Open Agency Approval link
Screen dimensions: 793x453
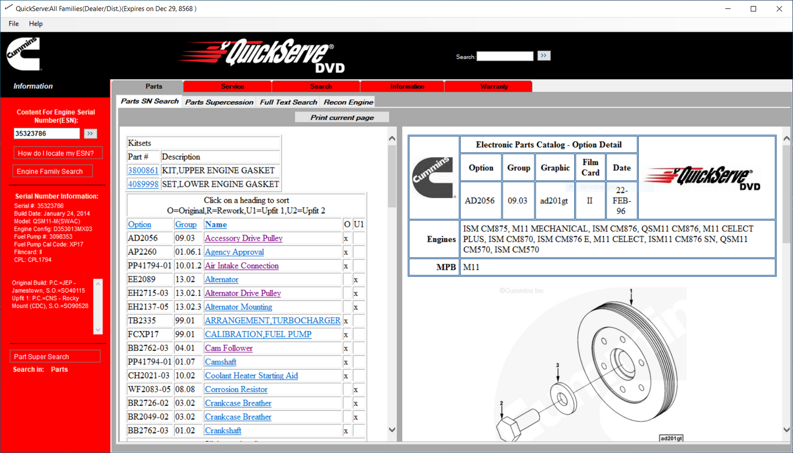click(234, 252)
